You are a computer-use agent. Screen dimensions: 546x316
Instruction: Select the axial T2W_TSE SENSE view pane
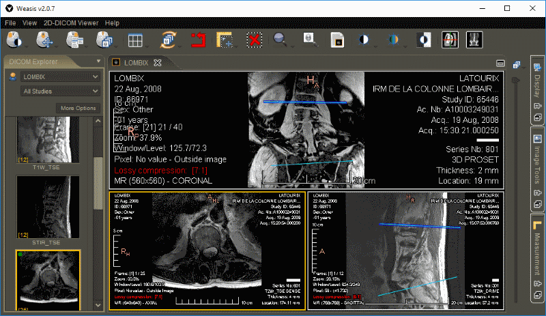tap(207, 250)
